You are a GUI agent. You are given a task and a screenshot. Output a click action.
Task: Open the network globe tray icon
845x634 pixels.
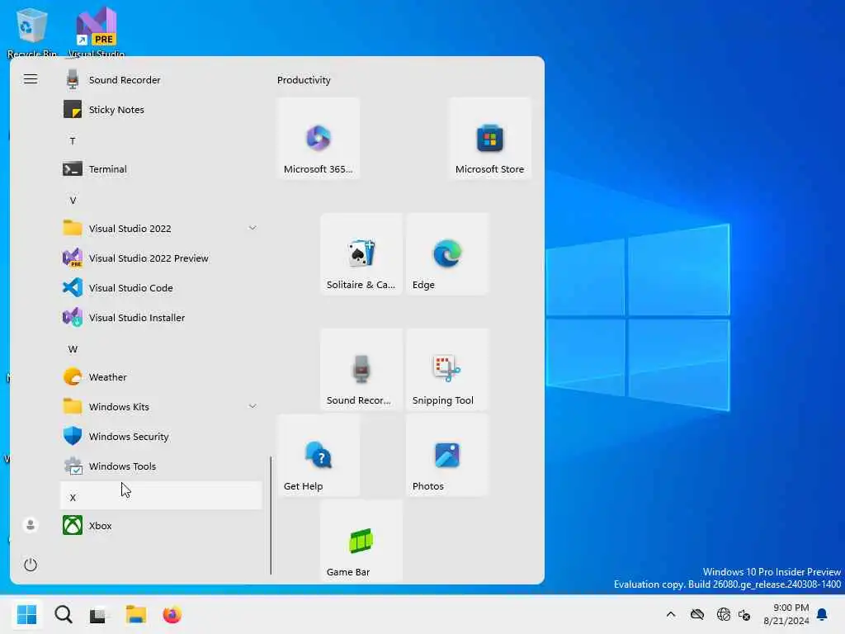tap(723, 614)
